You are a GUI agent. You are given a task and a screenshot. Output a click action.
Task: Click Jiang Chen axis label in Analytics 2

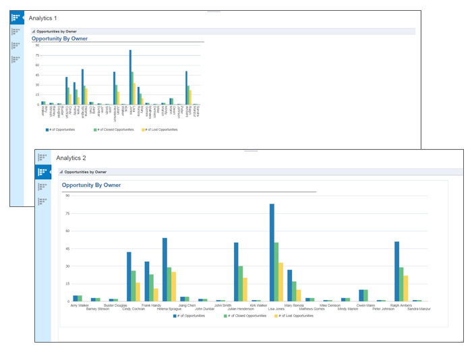(x=187, y=305)
